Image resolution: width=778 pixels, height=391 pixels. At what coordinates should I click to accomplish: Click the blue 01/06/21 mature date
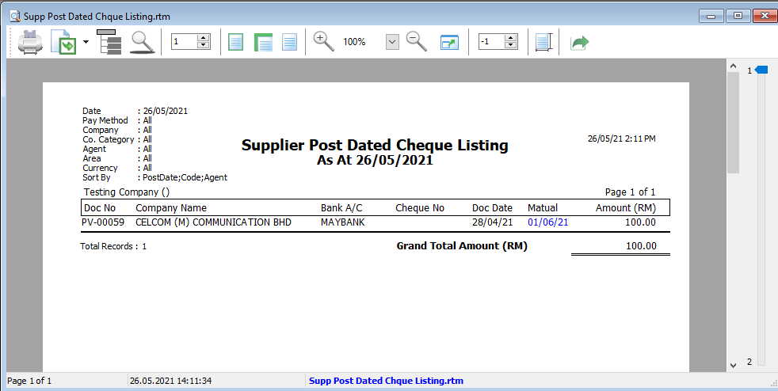tap(547, 222)
